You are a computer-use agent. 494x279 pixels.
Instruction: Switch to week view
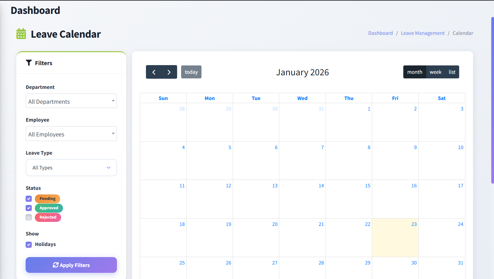coord(435,72)
